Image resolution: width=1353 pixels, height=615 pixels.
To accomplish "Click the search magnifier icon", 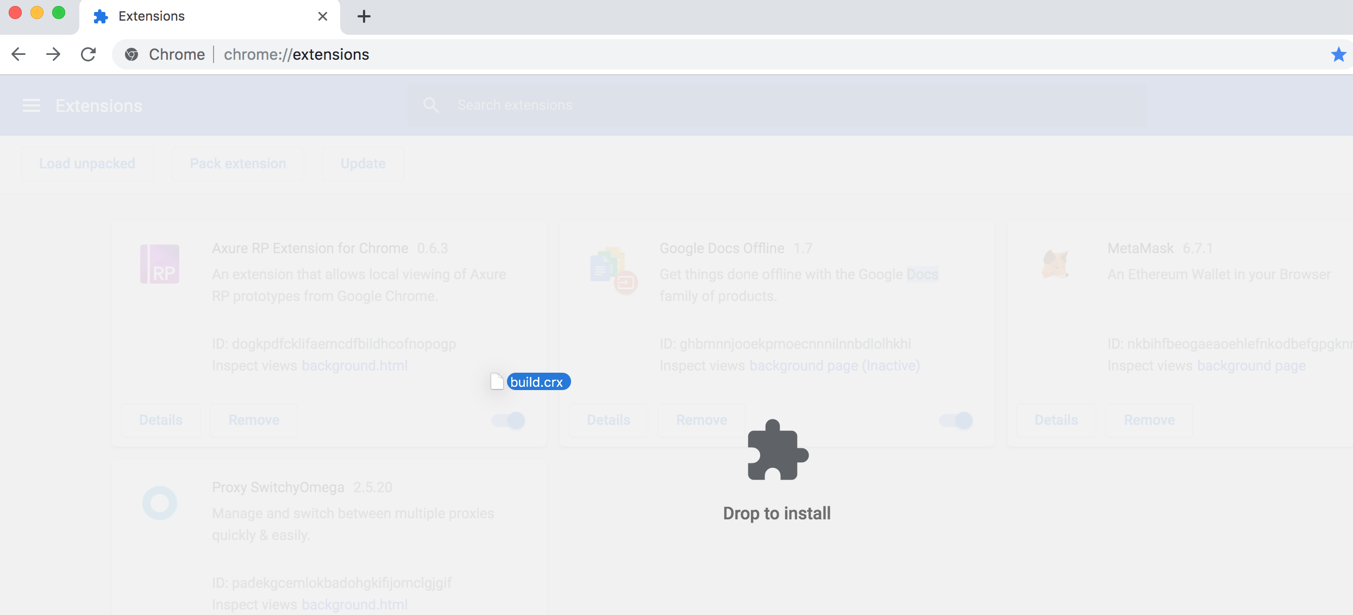I will 431,105.
